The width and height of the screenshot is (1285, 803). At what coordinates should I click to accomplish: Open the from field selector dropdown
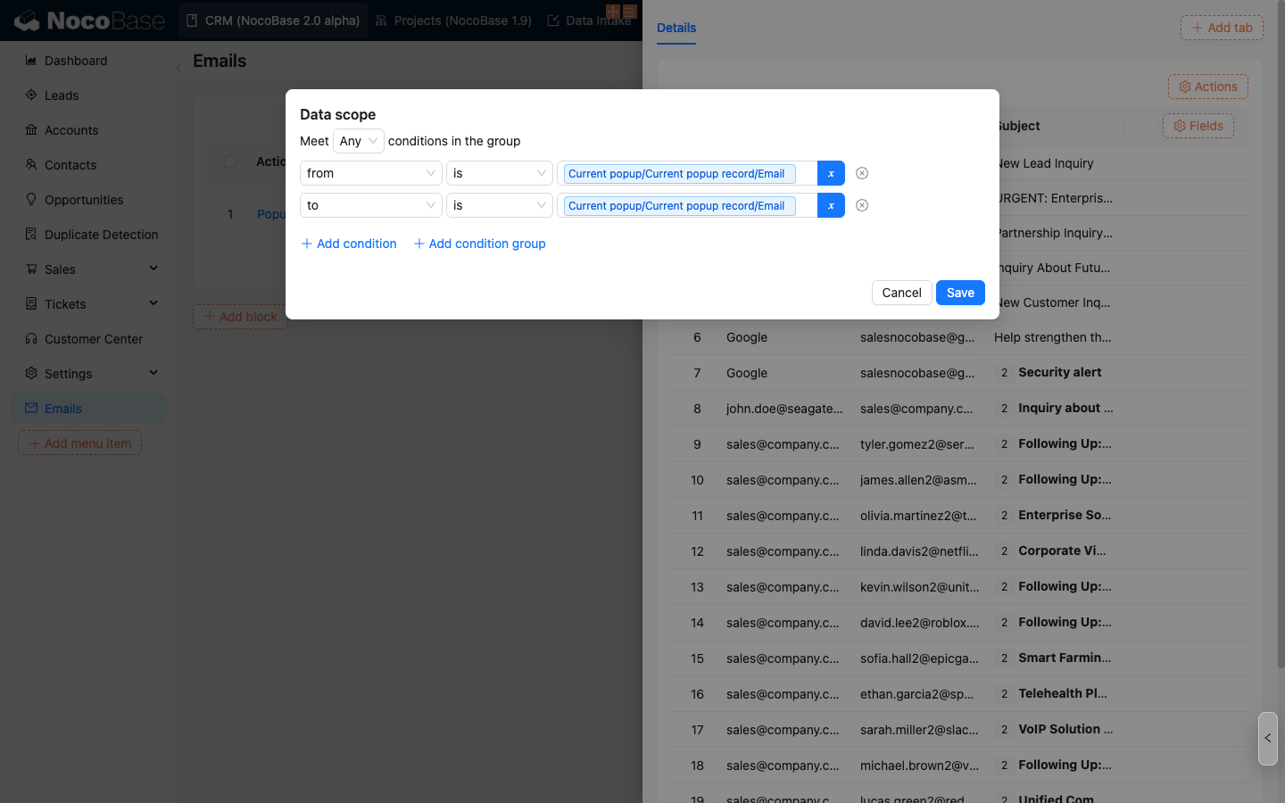(x=370, y=173)
